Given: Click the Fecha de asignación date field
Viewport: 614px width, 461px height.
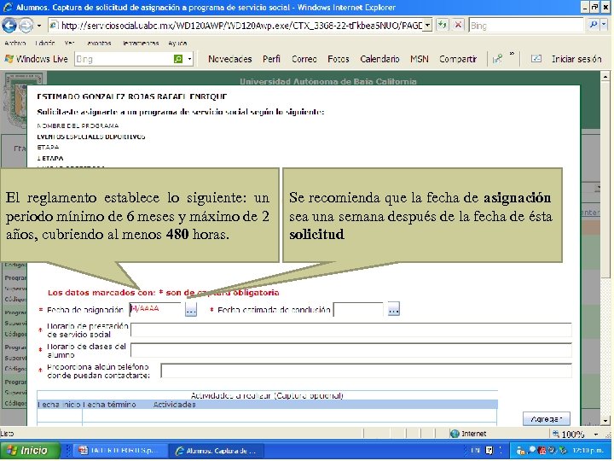Looking at the screenshot, I should pyautogui.click(x=155, y=310).
